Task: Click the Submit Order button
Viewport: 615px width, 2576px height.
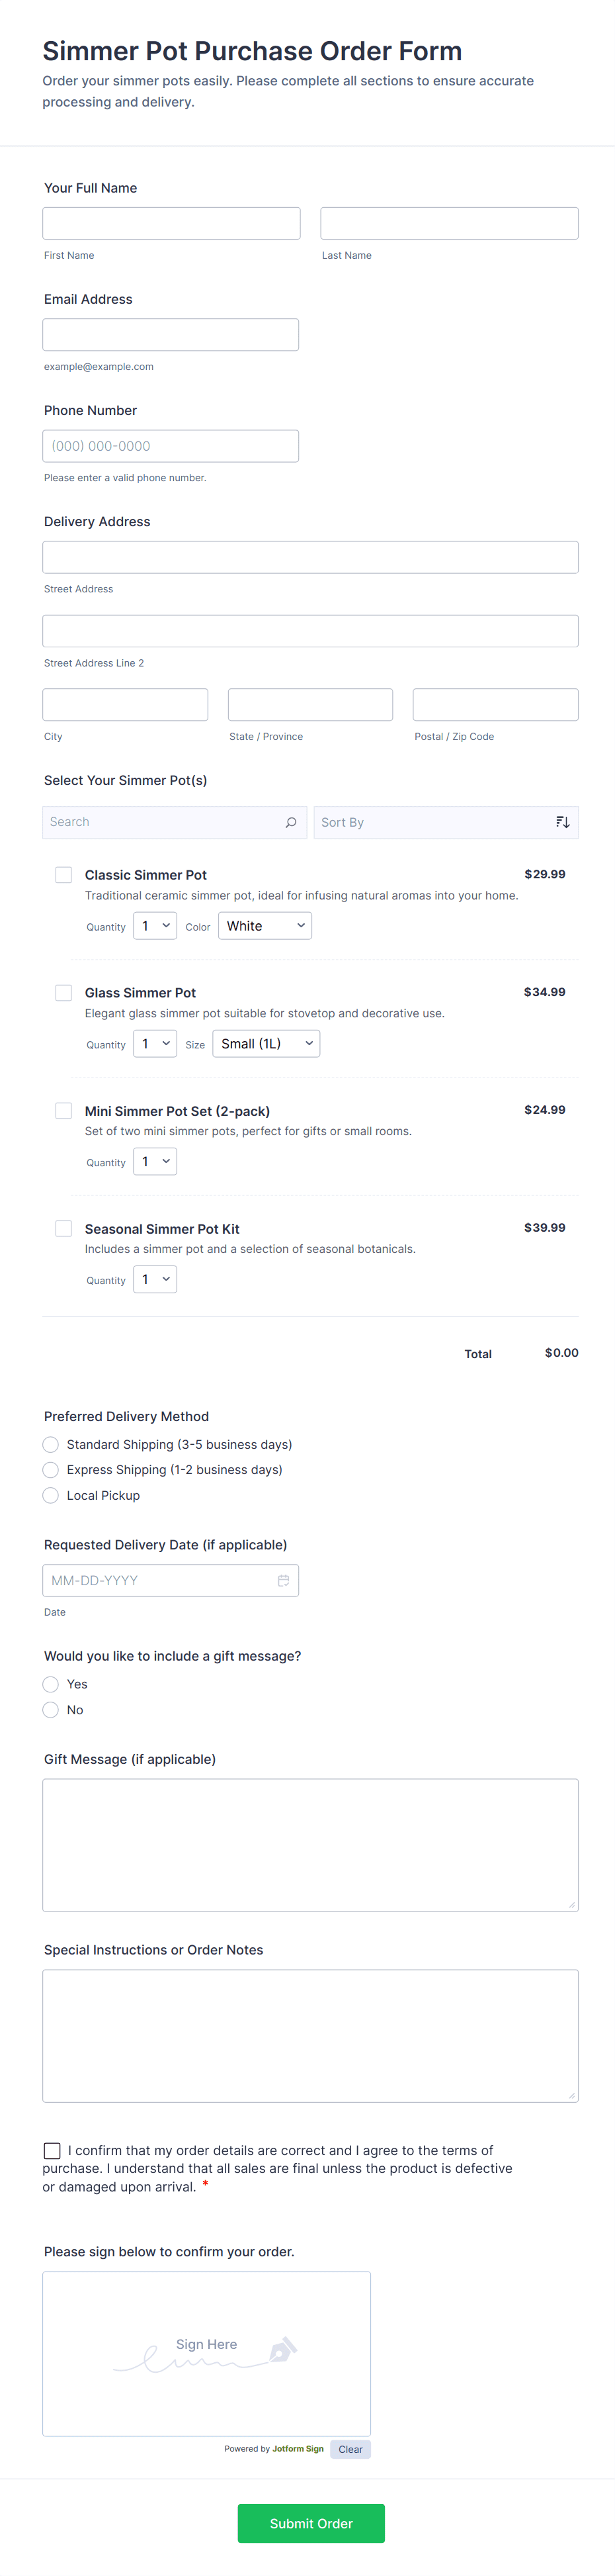Action: point(311,2523)
